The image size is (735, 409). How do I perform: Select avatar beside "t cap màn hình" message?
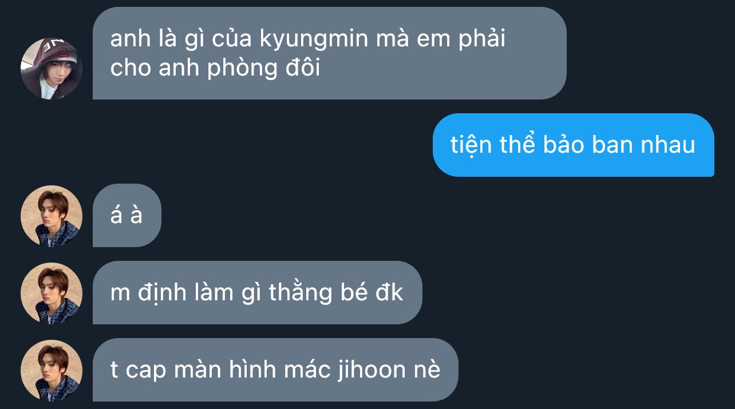[52, 370]
